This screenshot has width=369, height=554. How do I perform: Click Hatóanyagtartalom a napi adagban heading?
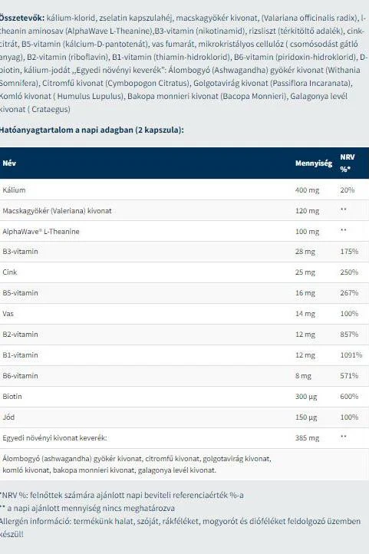tap(91, 130)
